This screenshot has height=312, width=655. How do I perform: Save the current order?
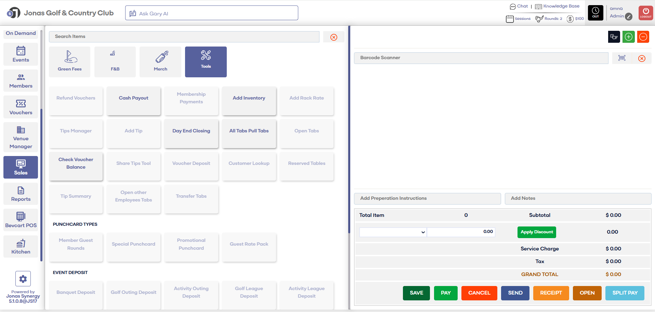click(416, 293)
